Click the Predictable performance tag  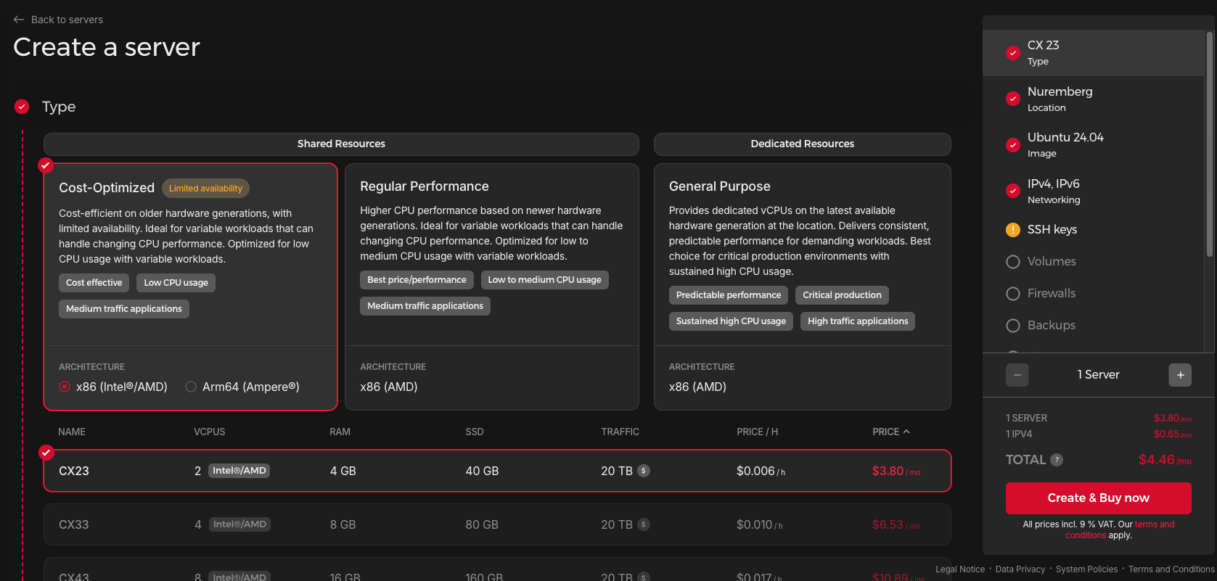tap(729, 295)
